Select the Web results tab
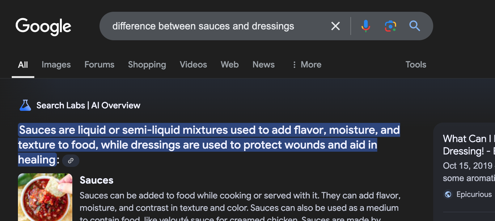Screen dimensions: 495x221 [230, 64]
